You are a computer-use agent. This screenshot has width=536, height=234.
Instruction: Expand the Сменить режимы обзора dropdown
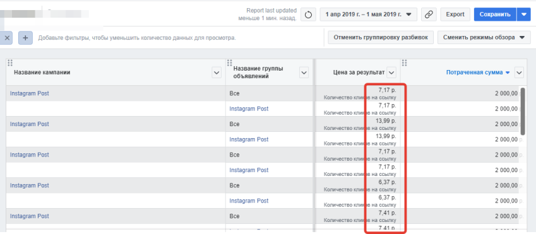coord(484,38)
